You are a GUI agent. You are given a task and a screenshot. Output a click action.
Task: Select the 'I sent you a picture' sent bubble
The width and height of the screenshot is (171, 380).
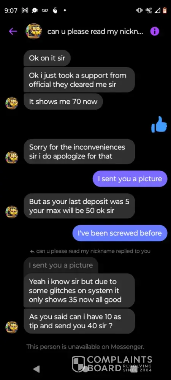click(130, 179)
